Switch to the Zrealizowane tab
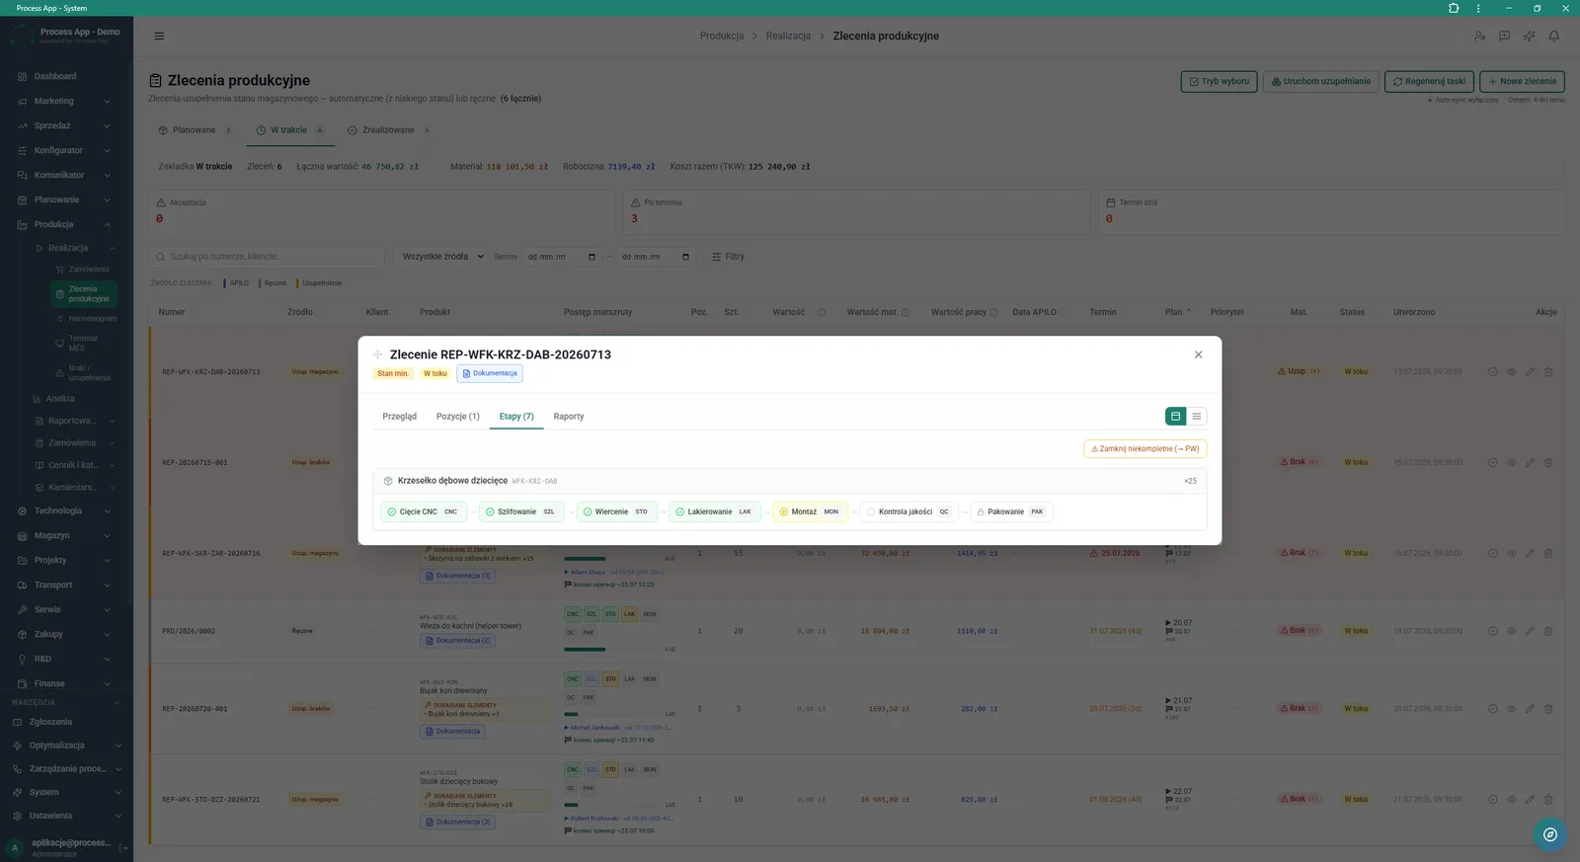The width and height of the screenshot is (1580, 862). (388, 130)
